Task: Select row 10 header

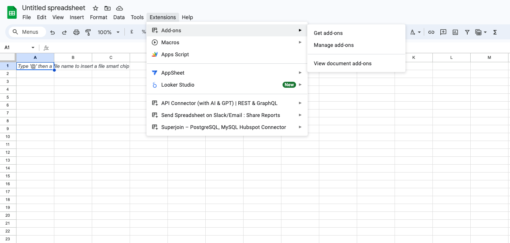Action: 8,136
